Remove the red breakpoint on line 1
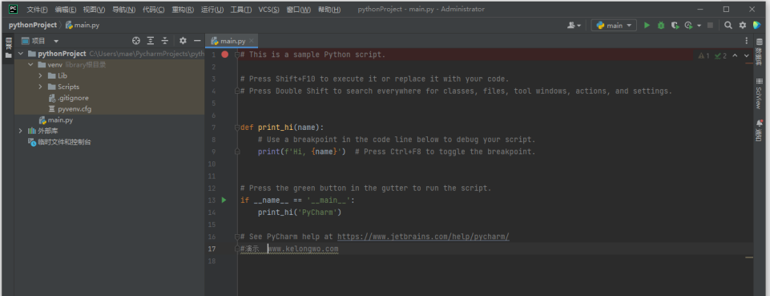770x296 pixels. coord(225,55)
